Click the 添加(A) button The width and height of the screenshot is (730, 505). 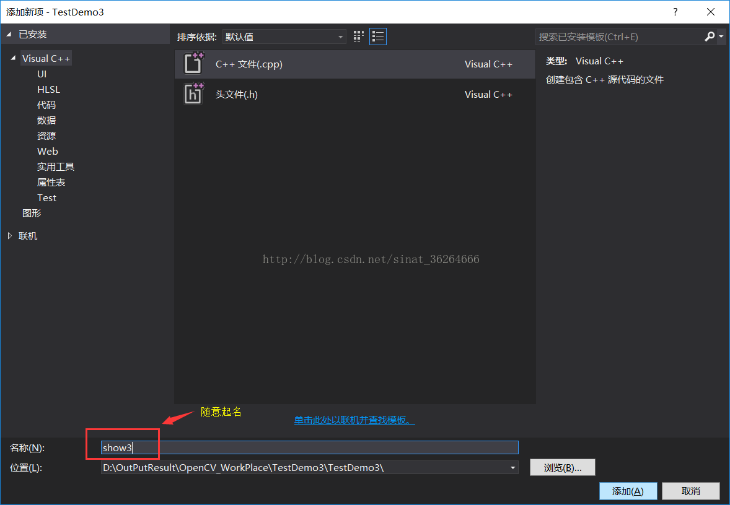point(628,491)
